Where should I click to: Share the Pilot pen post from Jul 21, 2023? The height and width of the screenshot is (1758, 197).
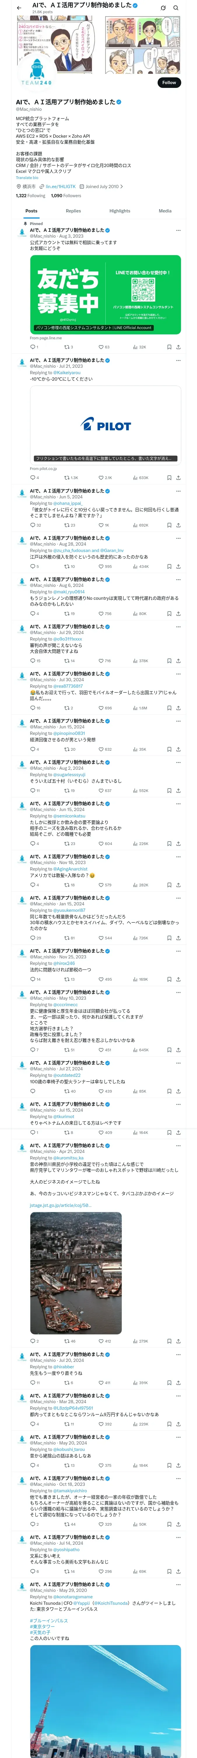pyautogui.click(x=178, y=478)
